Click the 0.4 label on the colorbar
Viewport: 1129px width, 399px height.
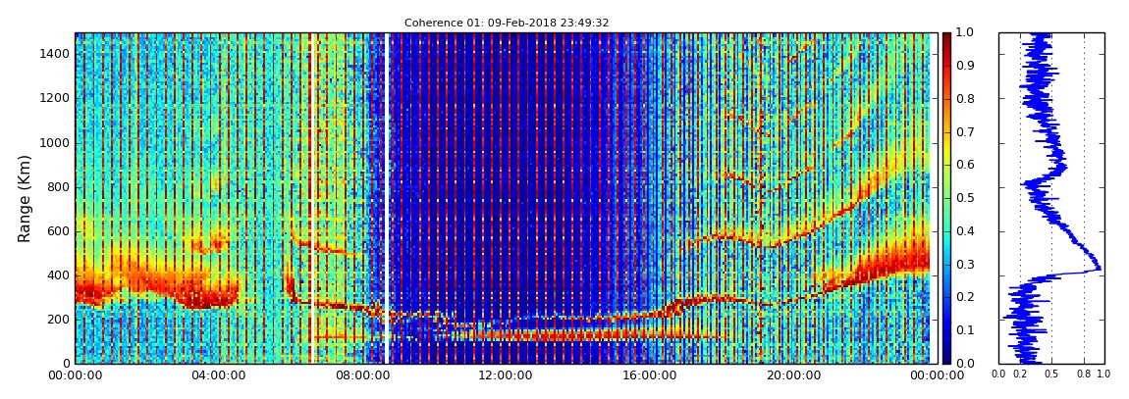(x=964, y=231)
